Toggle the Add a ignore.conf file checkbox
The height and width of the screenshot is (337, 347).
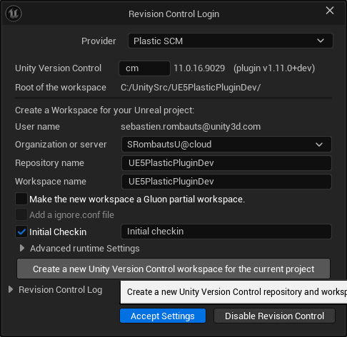coord(21,214)
